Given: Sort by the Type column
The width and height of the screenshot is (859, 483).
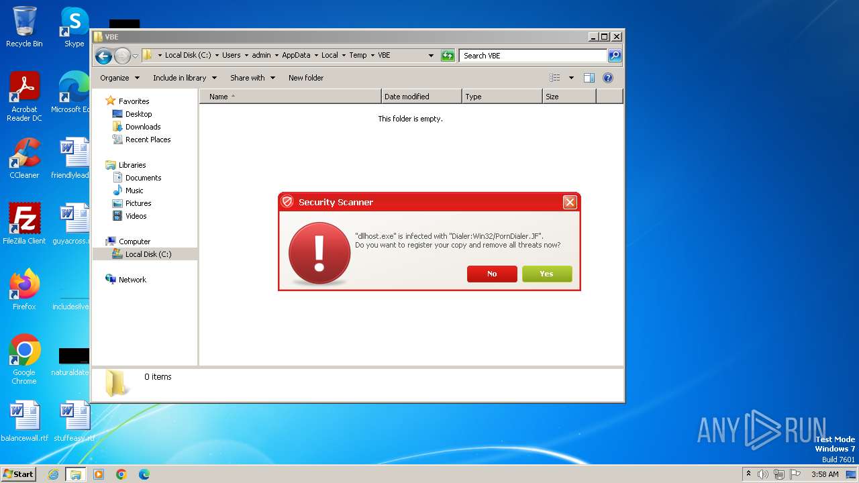Looking at the screenshot, I should coord(502,97).
